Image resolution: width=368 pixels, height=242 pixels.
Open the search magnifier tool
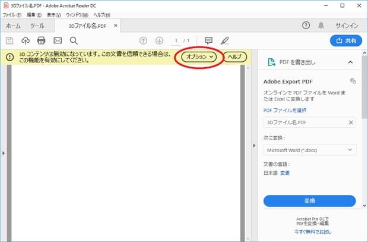[74, 40]
